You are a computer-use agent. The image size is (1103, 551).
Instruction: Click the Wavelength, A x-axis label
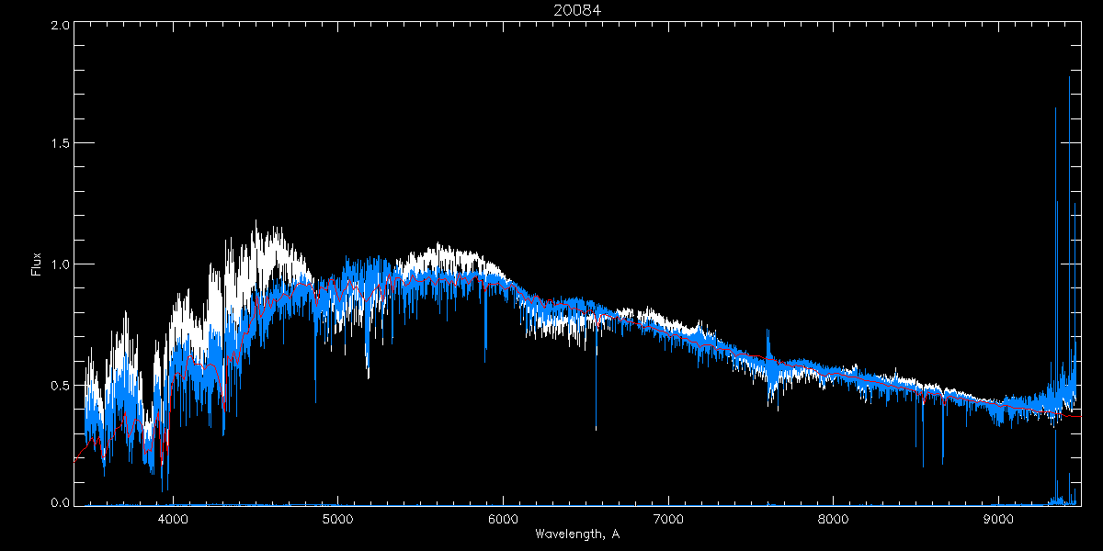[577, 534]
